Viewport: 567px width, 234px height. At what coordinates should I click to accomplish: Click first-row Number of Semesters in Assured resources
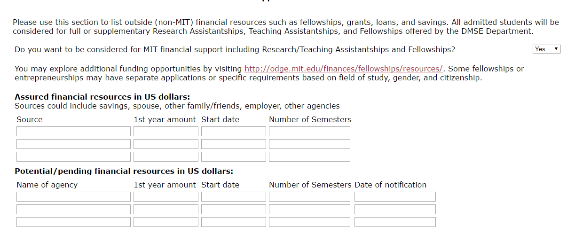pos(309,132)
